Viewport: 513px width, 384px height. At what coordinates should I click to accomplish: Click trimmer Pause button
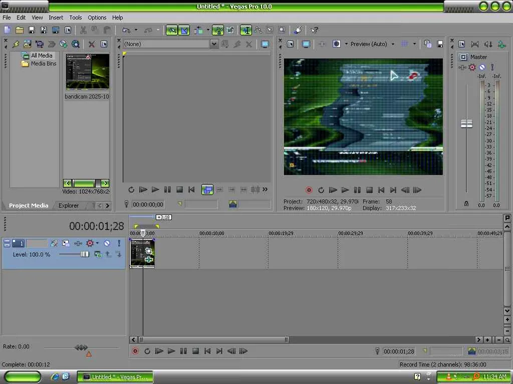tap(167, 189)
